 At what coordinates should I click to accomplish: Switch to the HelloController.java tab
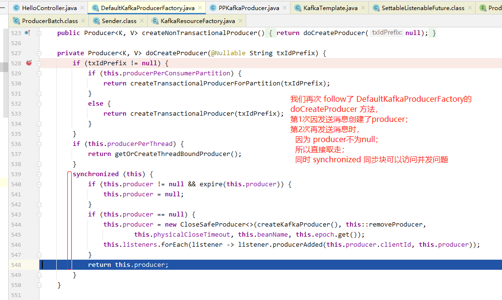49,8
